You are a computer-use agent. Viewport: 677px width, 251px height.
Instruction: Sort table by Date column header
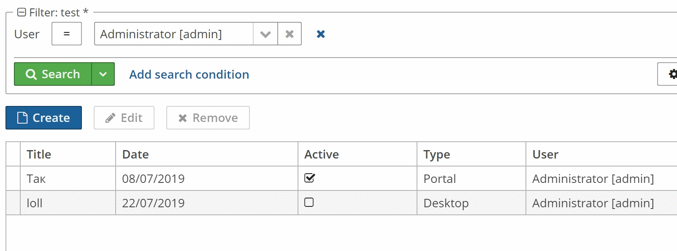(135, 154)
